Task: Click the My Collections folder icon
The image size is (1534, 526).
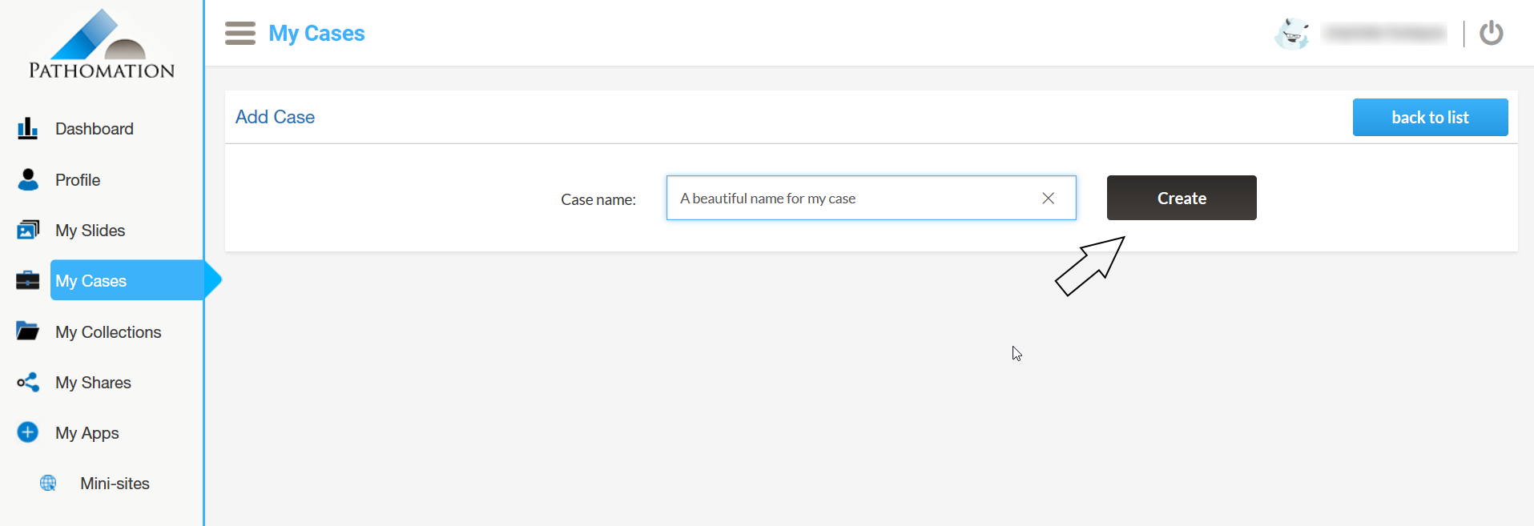Action: click(28, 331)
